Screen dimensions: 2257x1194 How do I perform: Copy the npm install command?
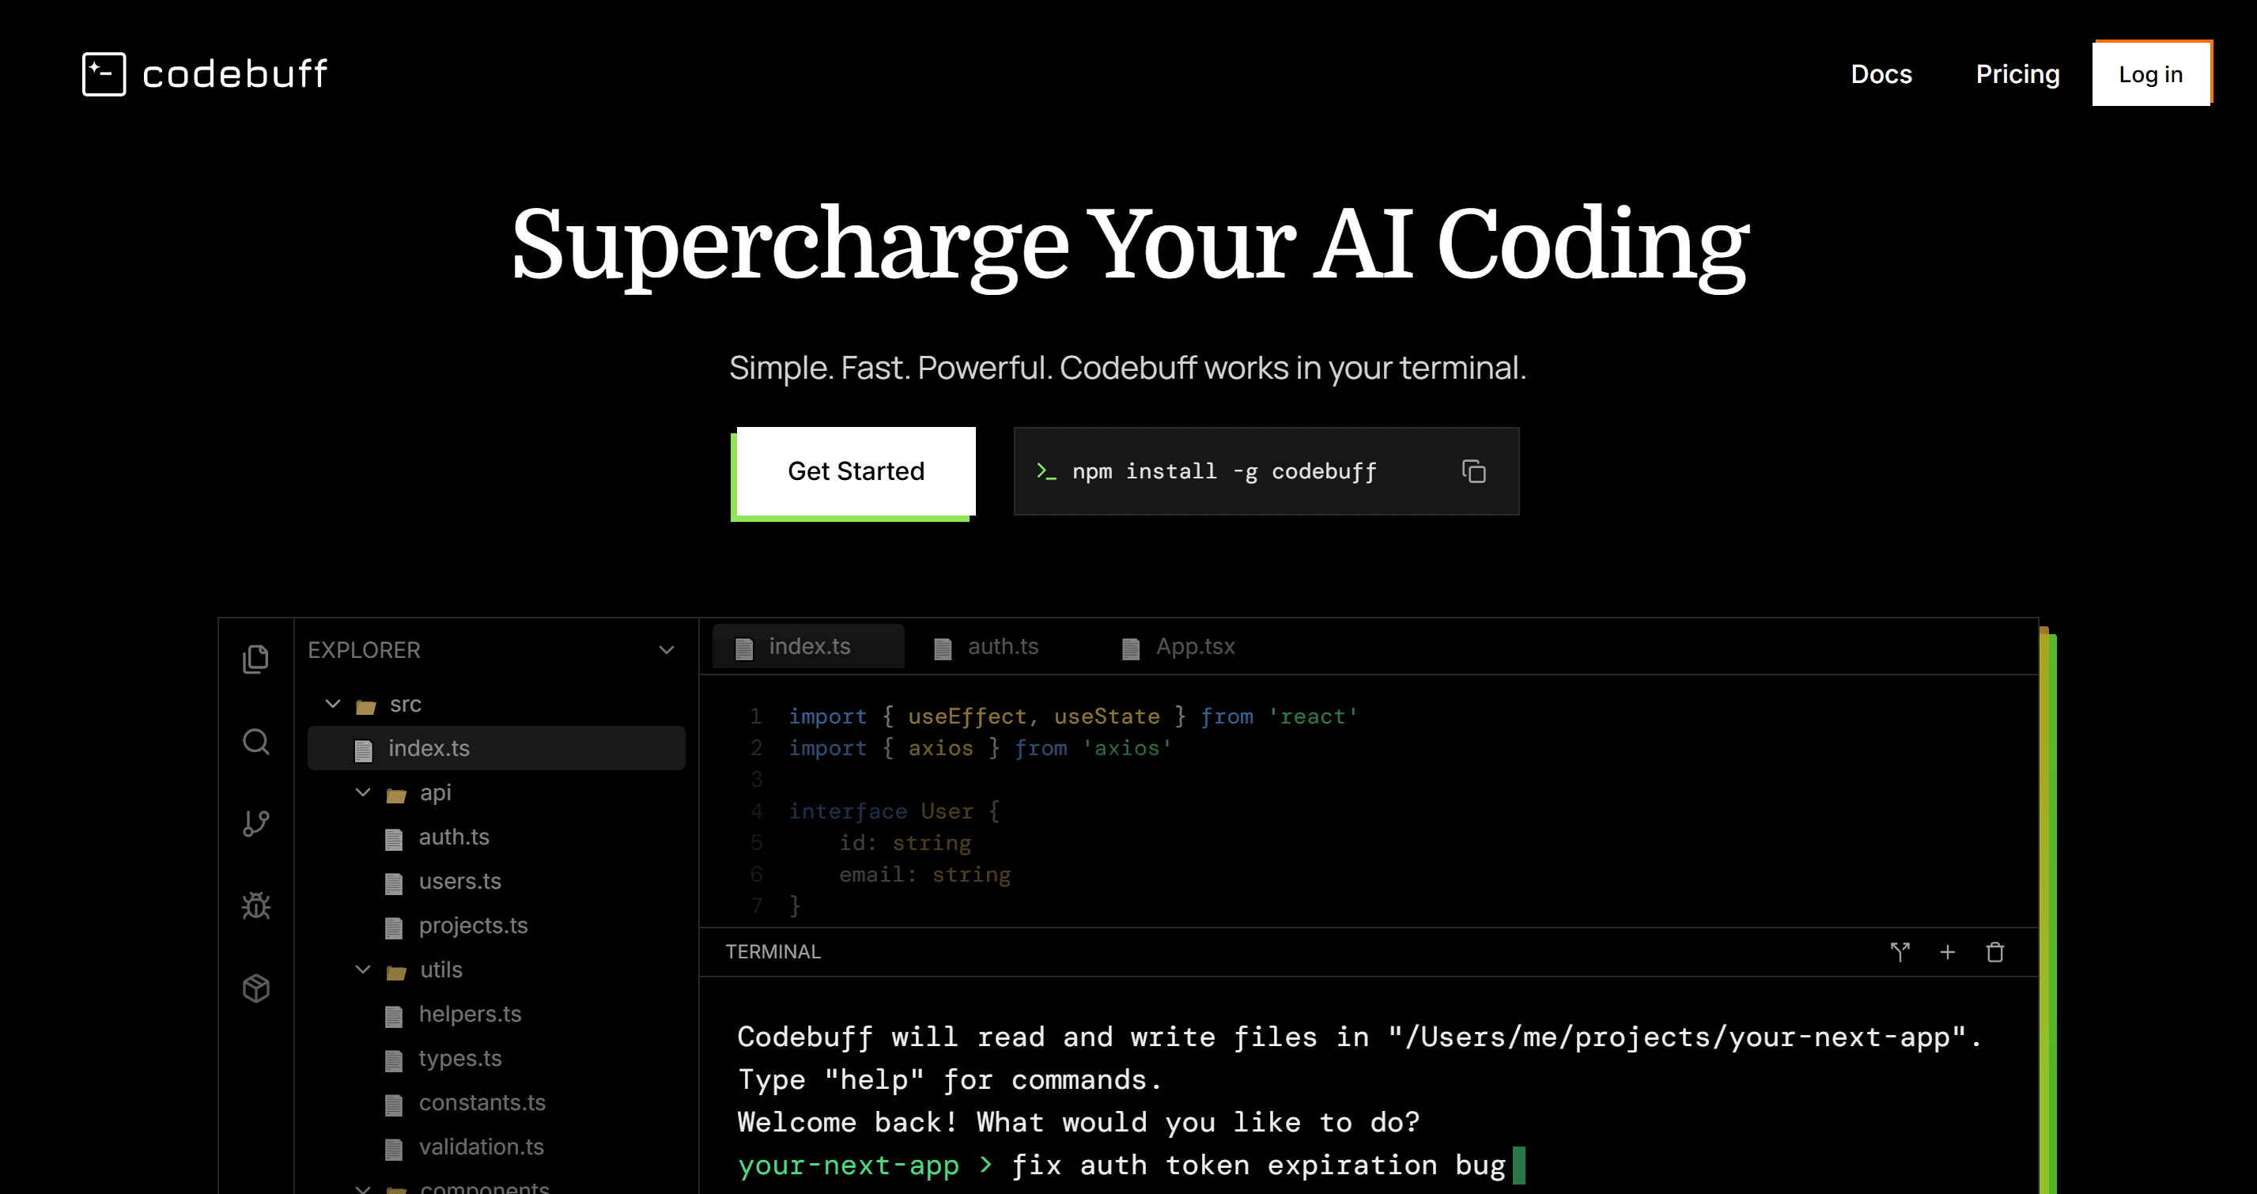(1474, 471)
